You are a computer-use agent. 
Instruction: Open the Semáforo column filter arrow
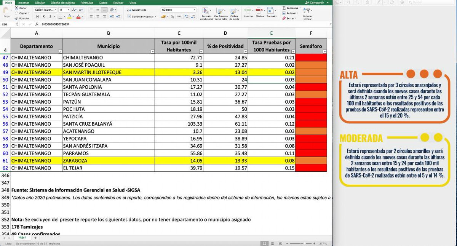pyautogui.click(x=324, y=51)
